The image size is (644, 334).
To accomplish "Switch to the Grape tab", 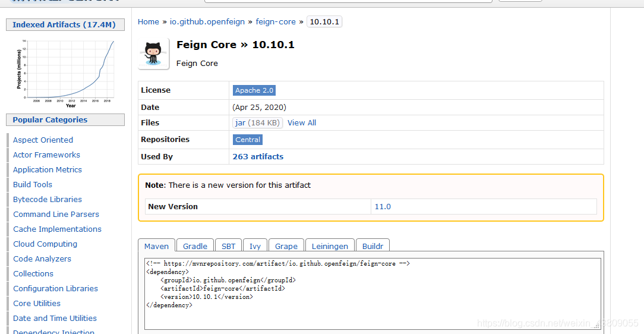I will [286, 245].
